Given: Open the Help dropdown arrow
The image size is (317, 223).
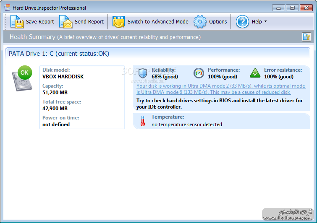Looking at the screenshot, I should (265, 21).
